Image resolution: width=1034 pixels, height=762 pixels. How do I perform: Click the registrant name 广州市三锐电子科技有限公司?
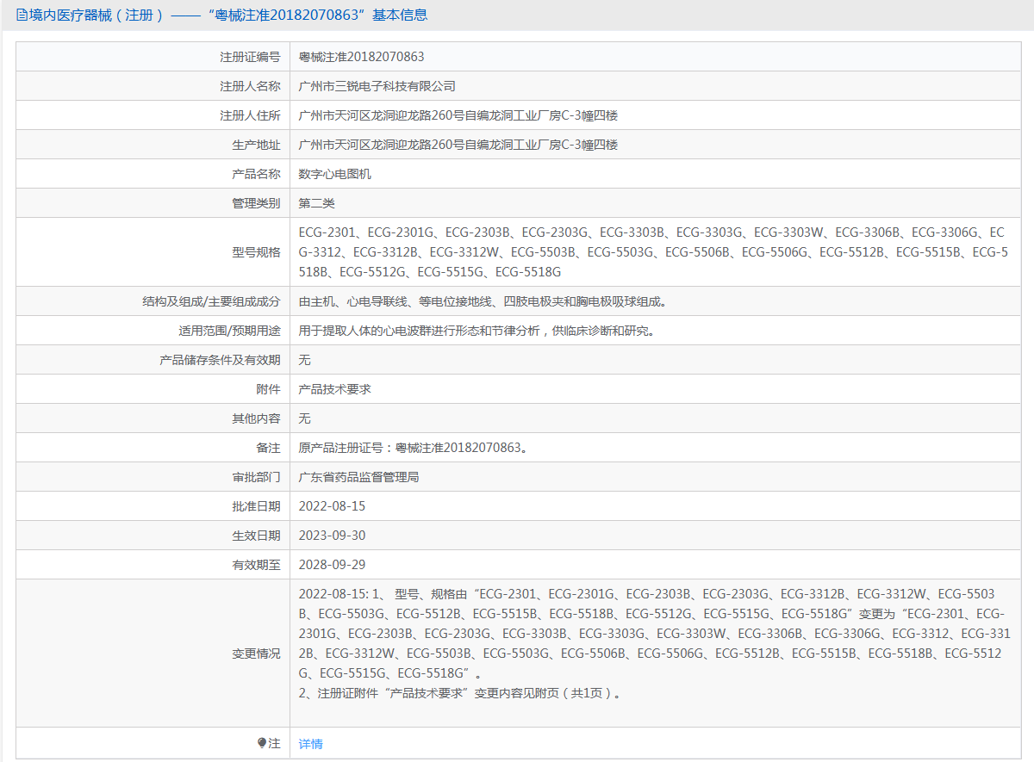(377, 86)
